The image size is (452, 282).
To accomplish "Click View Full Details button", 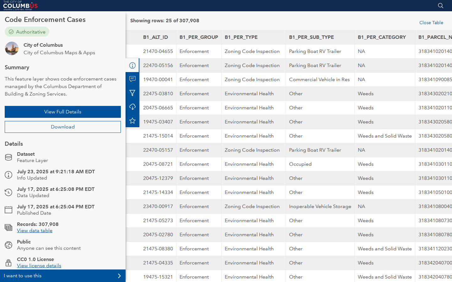I will [x=63, y=112].
